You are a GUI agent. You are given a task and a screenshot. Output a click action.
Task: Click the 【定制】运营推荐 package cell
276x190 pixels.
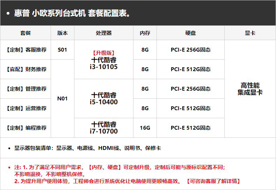click(x=26, y=108)
